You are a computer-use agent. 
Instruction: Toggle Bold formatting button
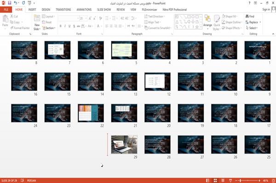(61, 26)
